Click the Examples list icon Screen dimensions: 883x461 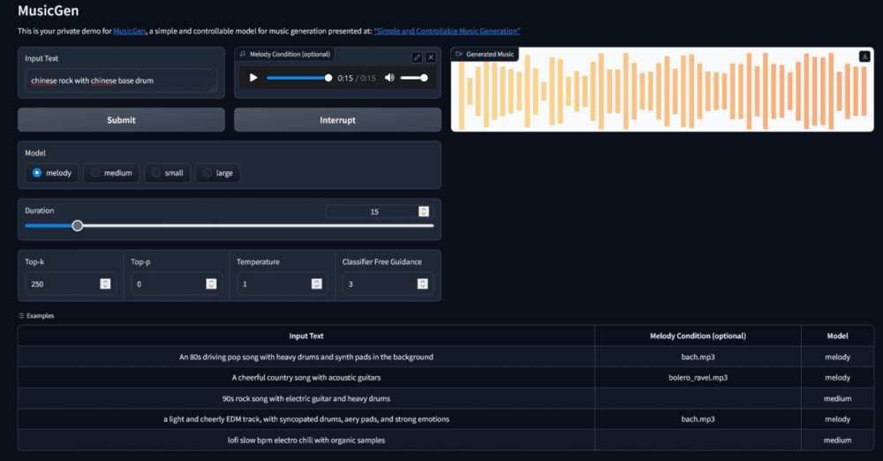tap(21, 315)
